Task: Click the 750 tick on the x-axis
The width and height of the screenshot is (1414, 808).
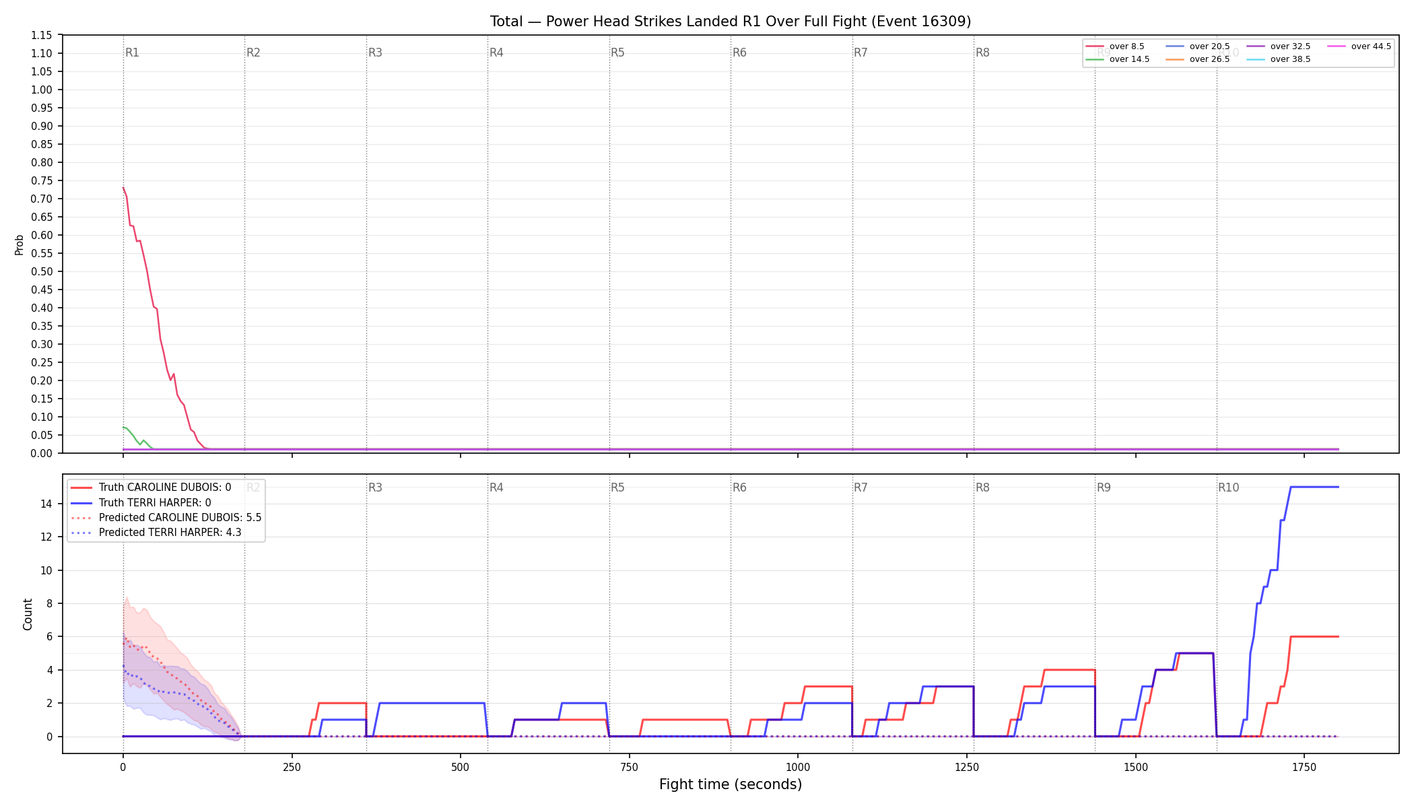Action: [x=629, y=767]
